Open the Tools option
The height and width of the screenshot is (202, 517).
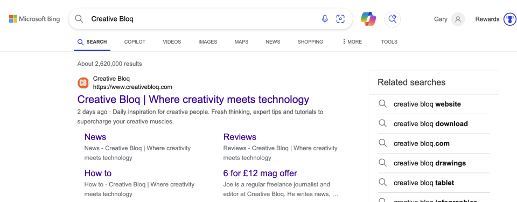click(389, 42)
